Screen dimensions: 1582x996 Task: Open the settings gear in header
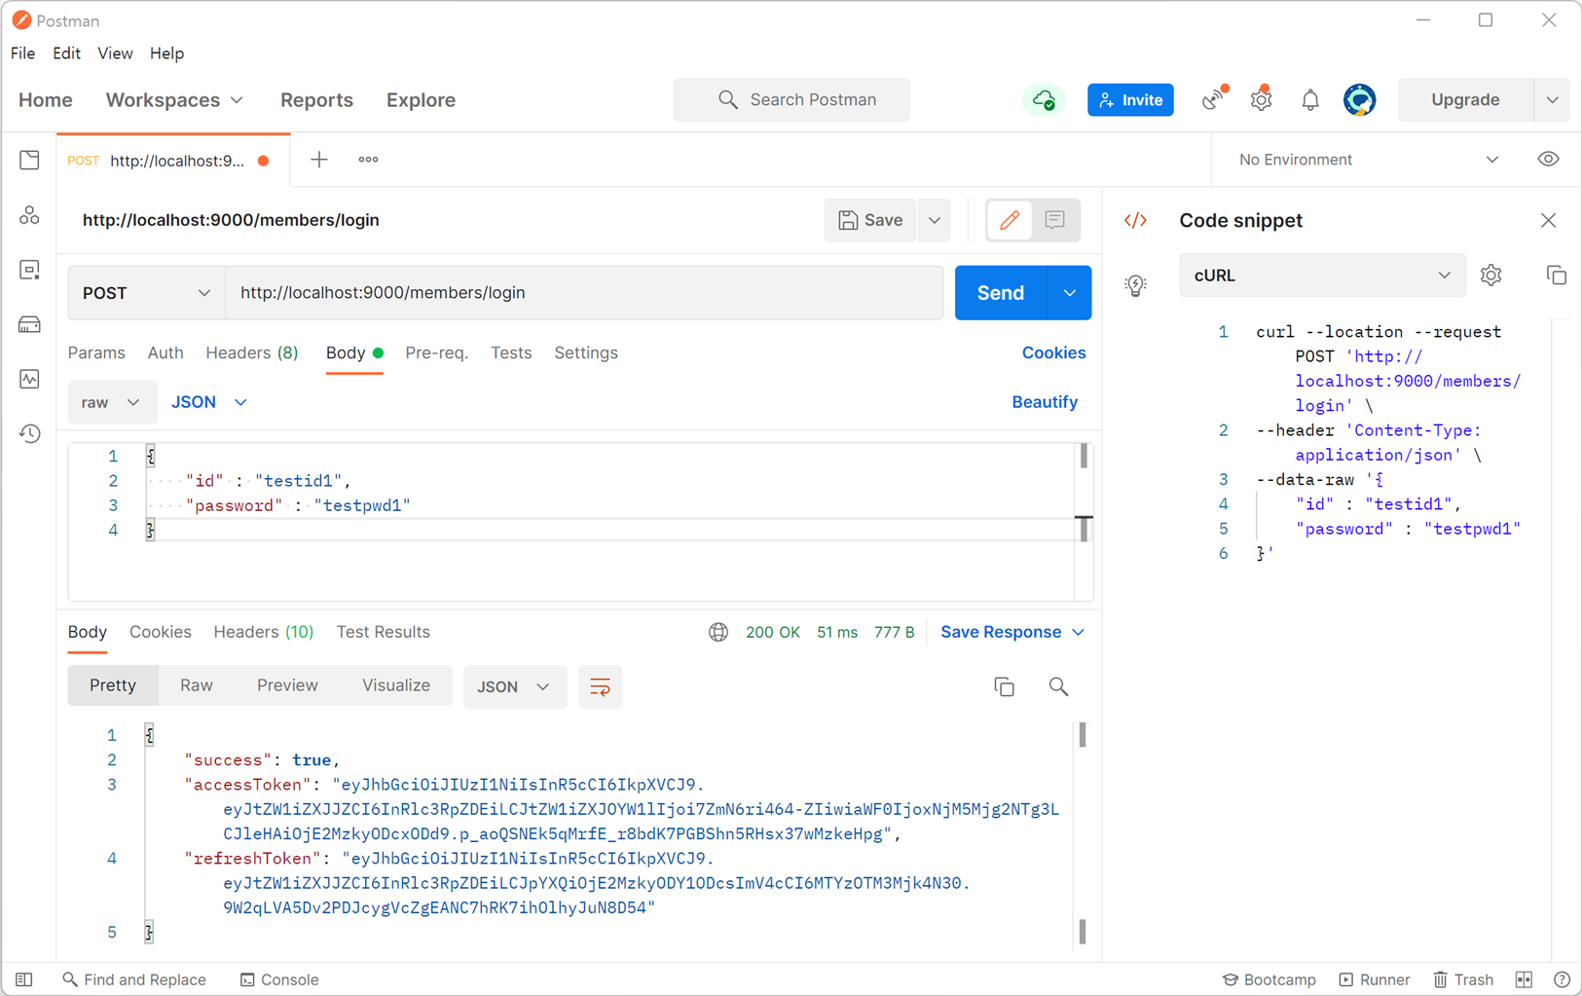pos(1261,98)
